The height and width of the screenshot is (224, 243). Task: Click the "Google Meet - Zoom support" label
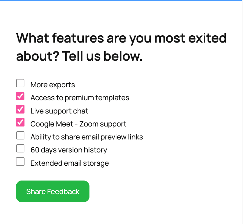[78, 124]
